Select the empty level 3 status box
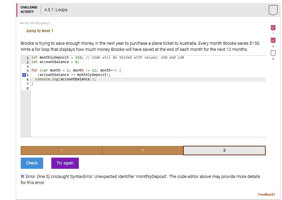 click(x=273, y=53)
